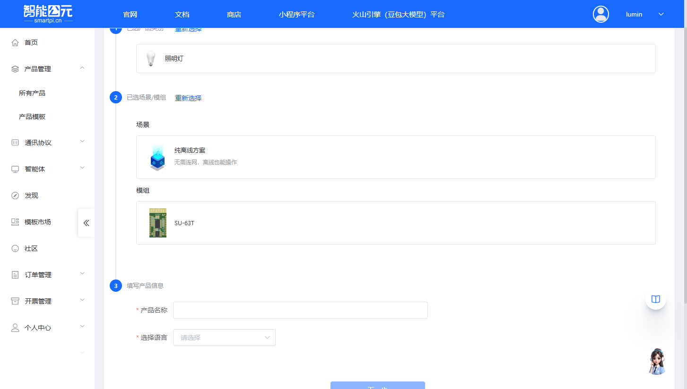This screenshot has width=687, height=389.
Task: Open the 首页 home icon in sidebar
Action: point(15,42)
